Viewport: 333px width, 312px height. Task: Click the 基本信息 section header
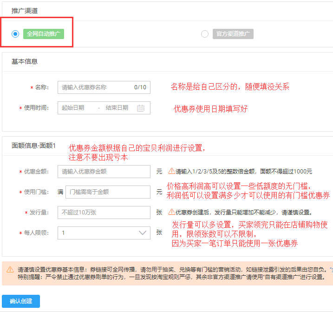25,61
